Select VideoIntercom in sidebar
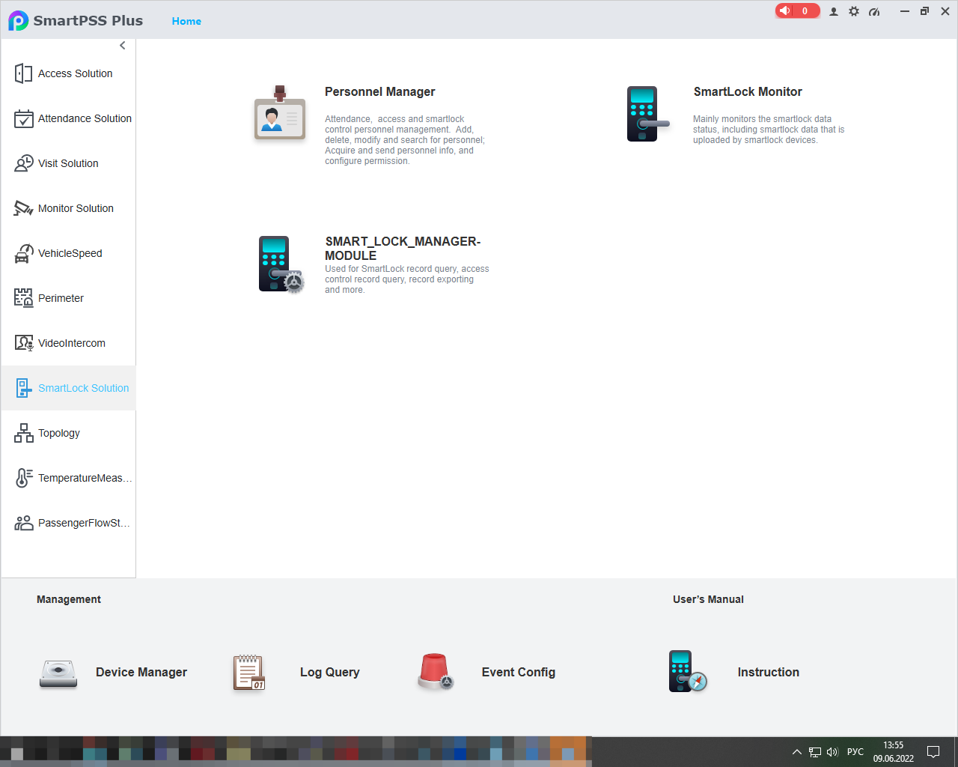 click(x=68, y=343)
